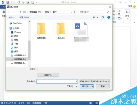137x105 pixels.
Task: Open the Insert button's dropdown arrow
Action: click(92, 86)
